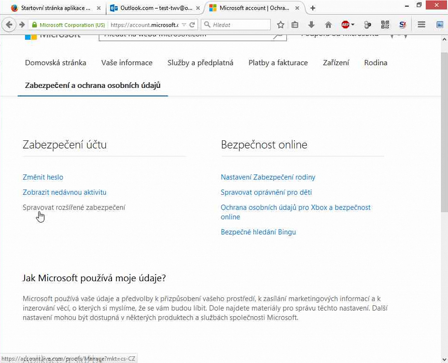Open a new tab with plus button
Screen dimensions: 448x363
[312, 8]
